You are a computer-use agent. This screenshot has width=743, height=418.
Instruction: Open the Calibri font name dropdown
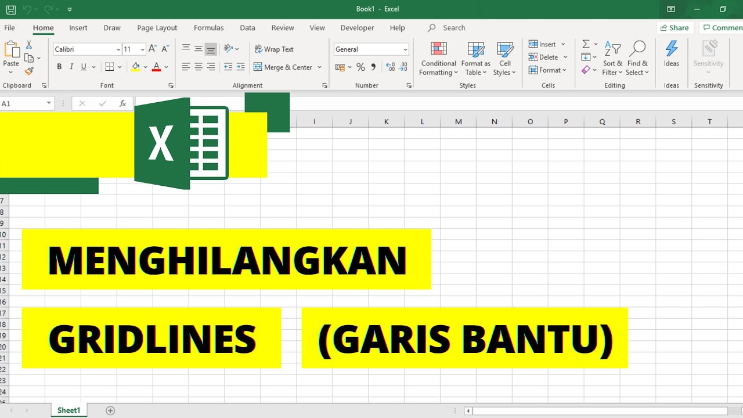coord(118,49)
